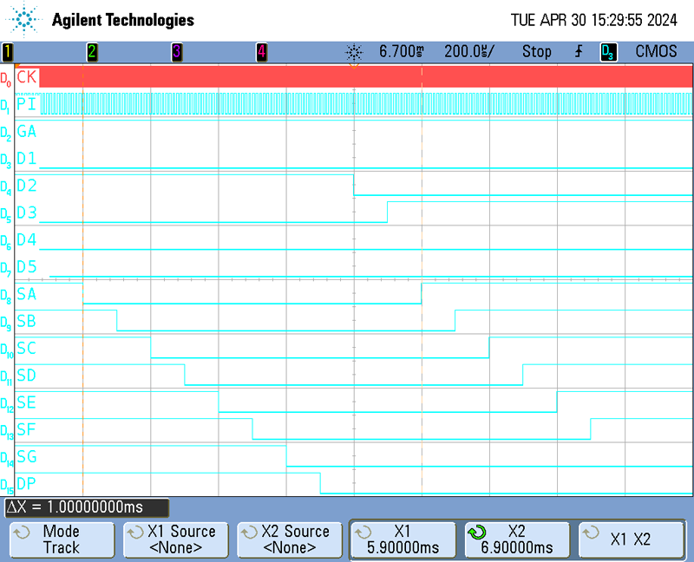Click the CMOS threshold label
The width and height of the screenshot is (694, 562).
pyautogui.click(x=656, y=52)
